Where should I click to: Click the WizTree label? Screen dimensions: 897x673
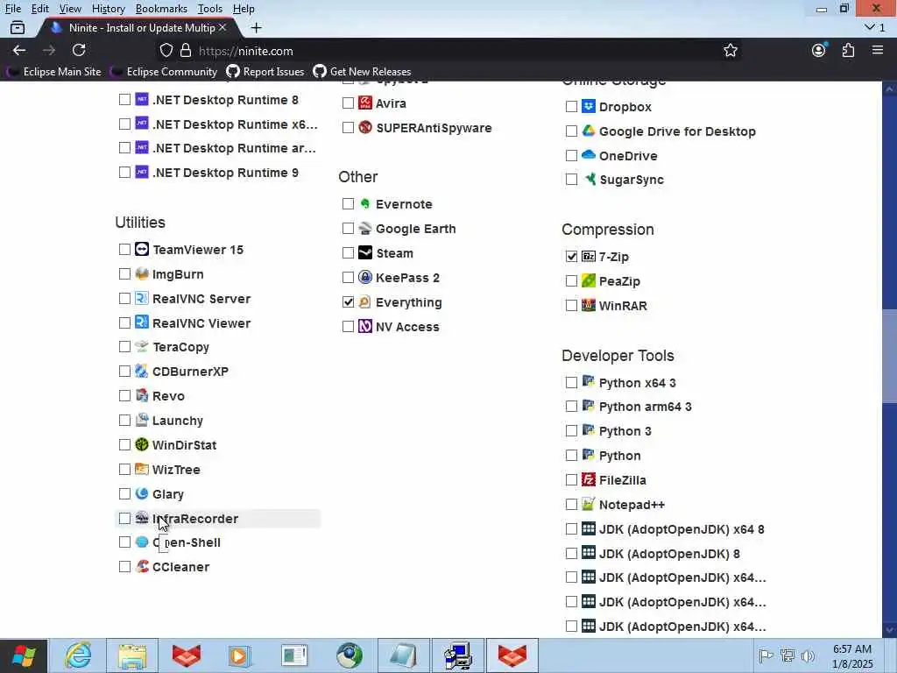point(176,470)
